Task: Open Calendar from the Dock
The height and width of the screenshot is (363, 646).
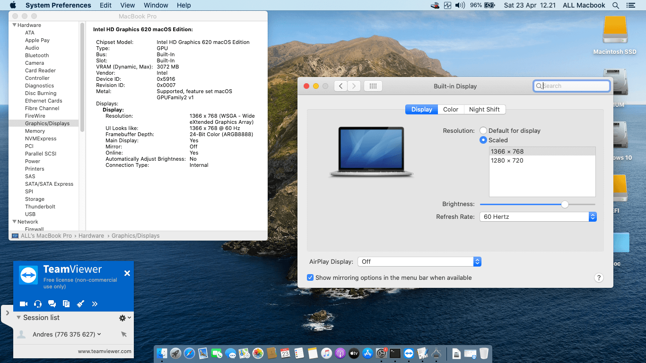Action: coord(285,353)
